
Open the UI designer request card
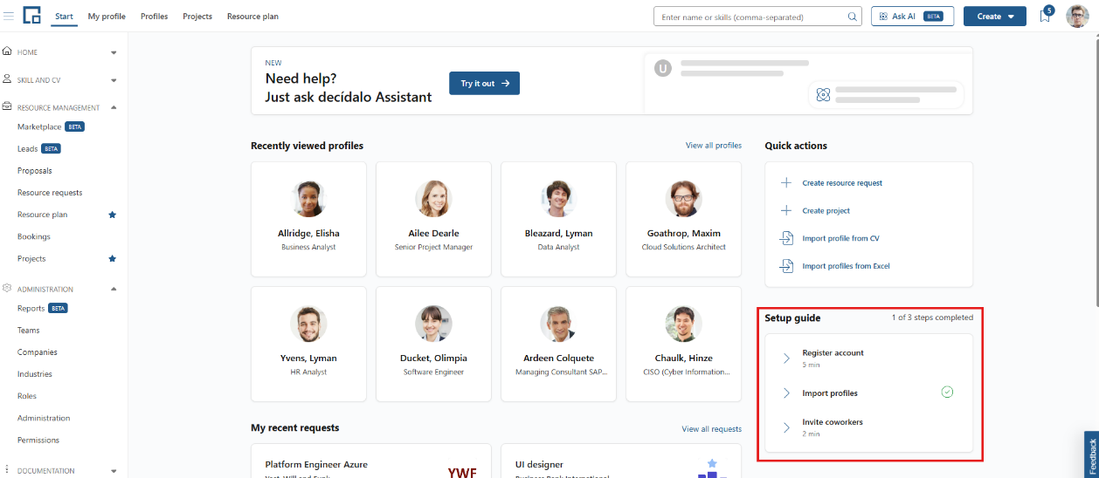pyautogui.click(x=621, y=461)
